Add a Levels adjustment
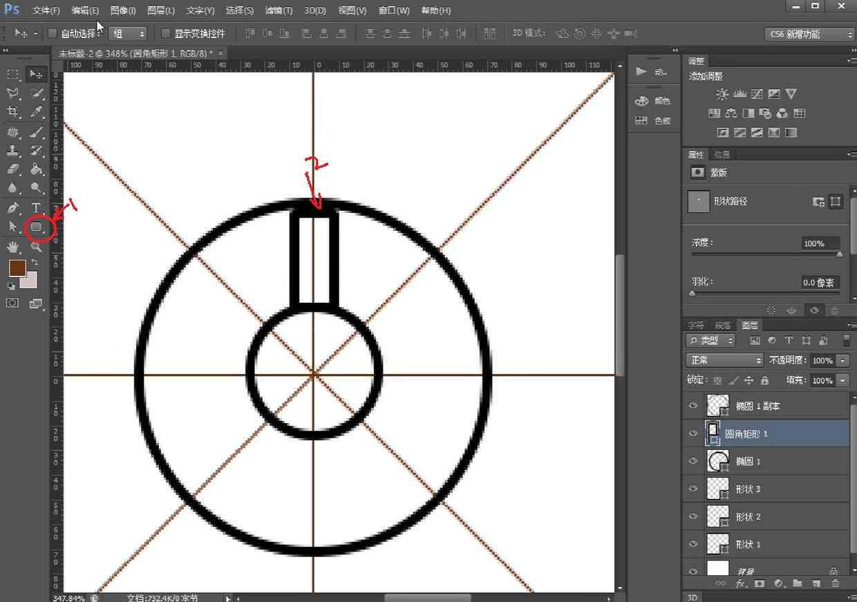 click(x=740, y=94)
